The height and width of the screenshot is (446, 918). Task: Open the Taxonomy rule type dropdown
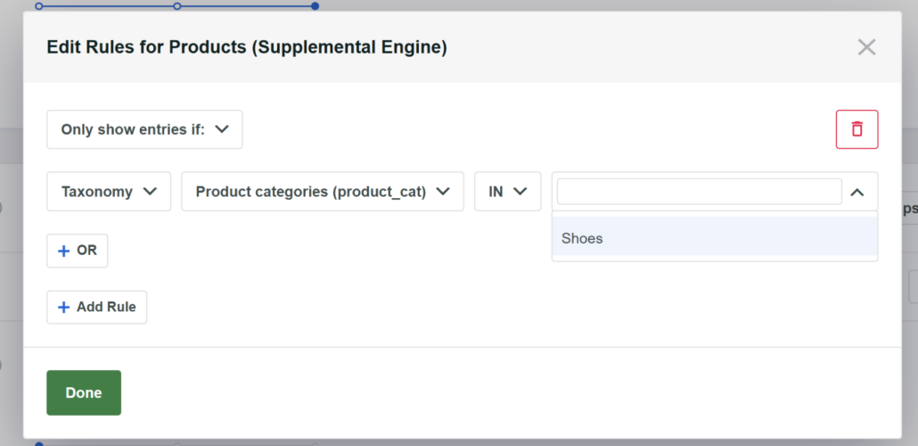tap(108, 191)
